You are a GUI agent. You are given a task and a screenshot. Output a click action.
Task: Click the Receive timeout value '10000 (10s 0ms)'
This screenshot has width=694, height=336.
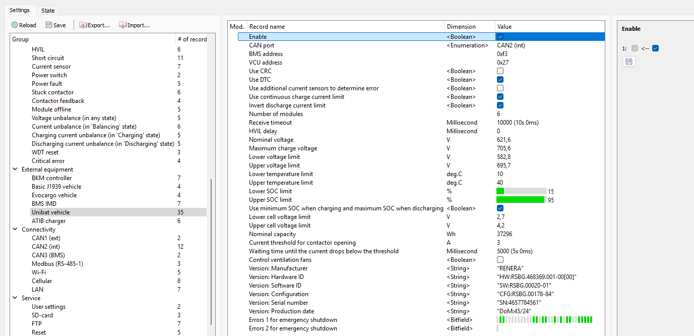point(517,123)
